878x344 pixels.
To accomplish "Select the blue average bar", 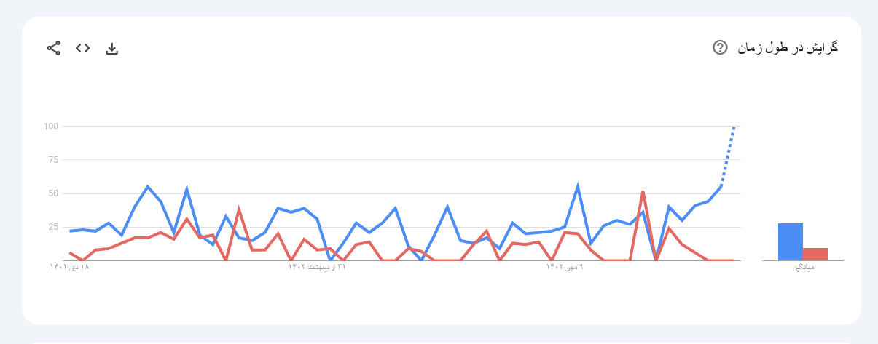I will tap(790, 241).
